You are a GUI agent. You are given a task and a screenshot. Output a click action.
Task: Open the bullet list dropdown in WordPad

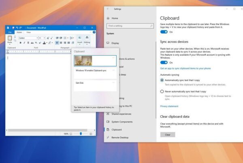pyautogui.click(x=68, y=38)
